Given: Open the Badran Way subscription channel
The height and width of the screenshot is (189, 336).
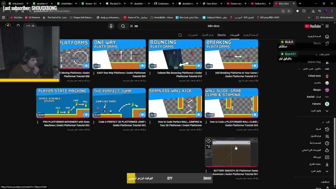Looking at the screenshot, I should 318,62.
